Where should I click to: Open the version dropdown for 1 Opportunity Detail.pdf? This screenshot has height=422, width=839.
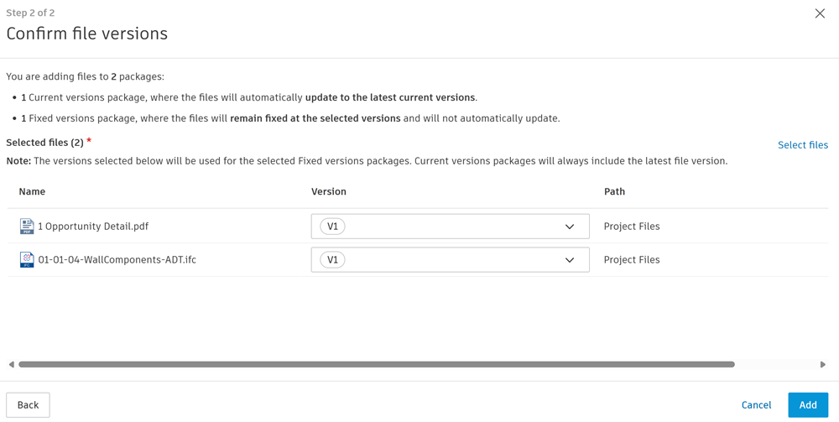pyautogui.click(x=450, y=227)
